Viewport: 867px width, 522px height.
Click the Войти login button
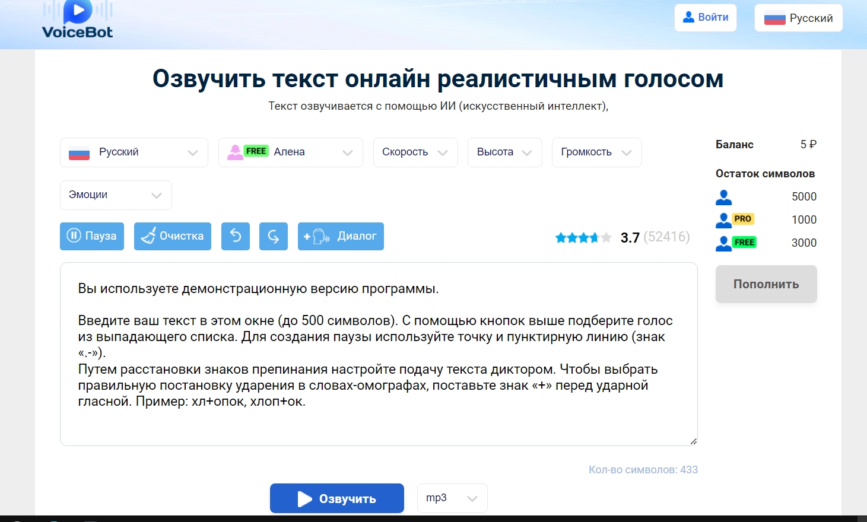point(706,18)
